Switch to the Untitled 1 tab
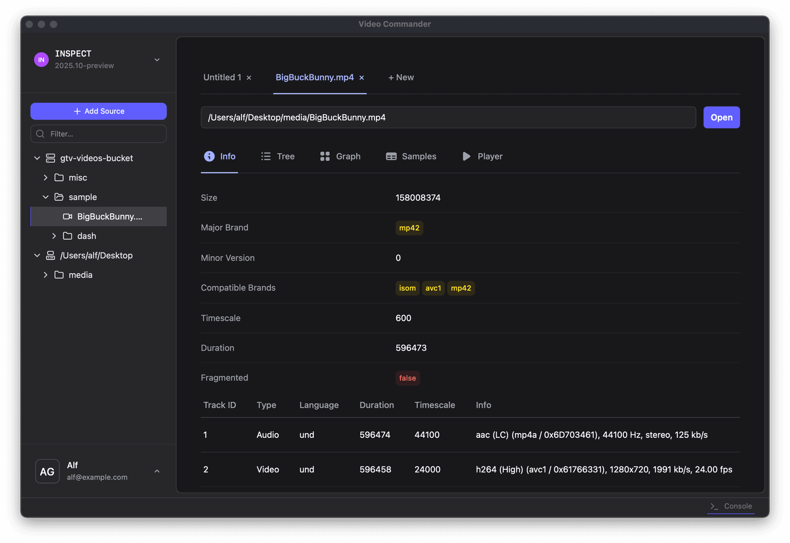Image resolution: width=790 pixels, height=543 pixels. click(221, 77)
